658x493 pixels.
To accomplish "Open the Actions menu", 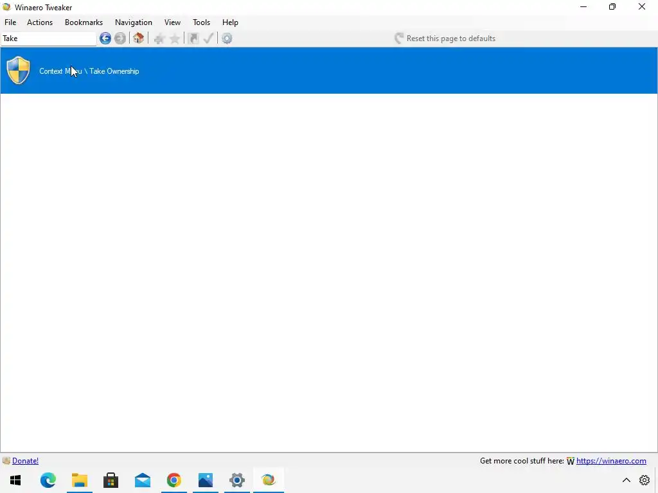I will (40, 22).
